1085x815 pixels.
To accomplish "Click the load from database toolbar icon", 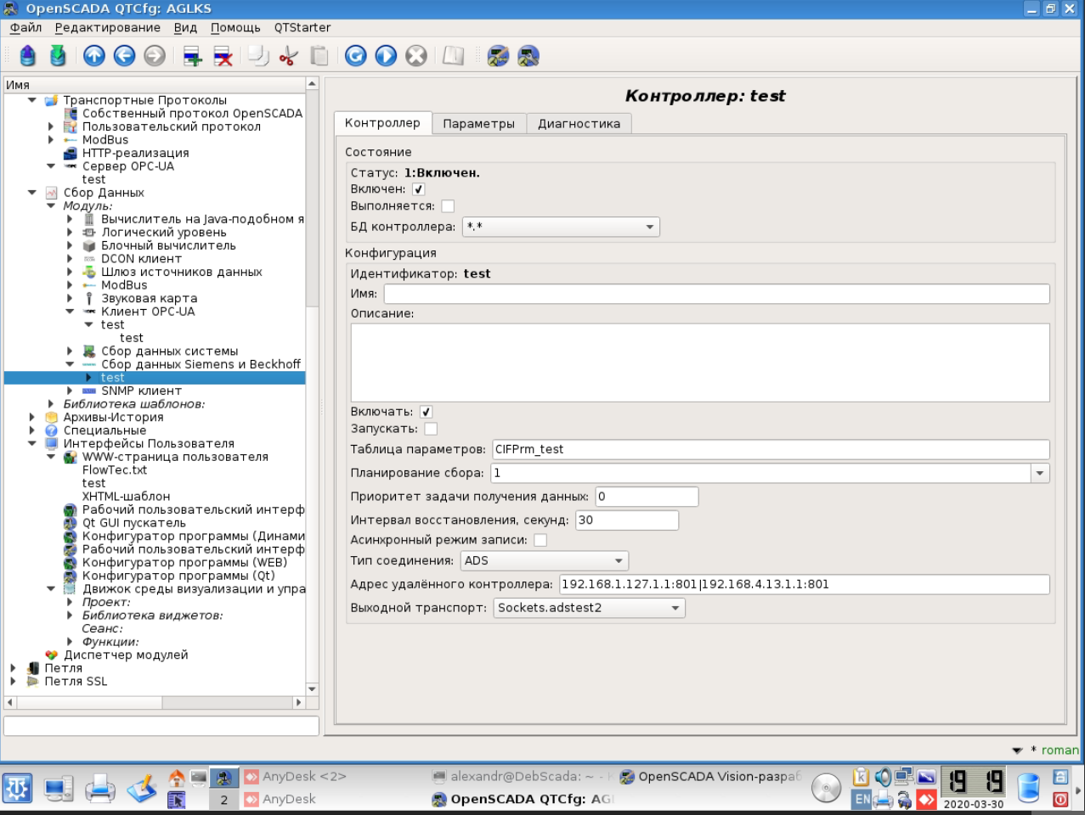I will (28, 56).
